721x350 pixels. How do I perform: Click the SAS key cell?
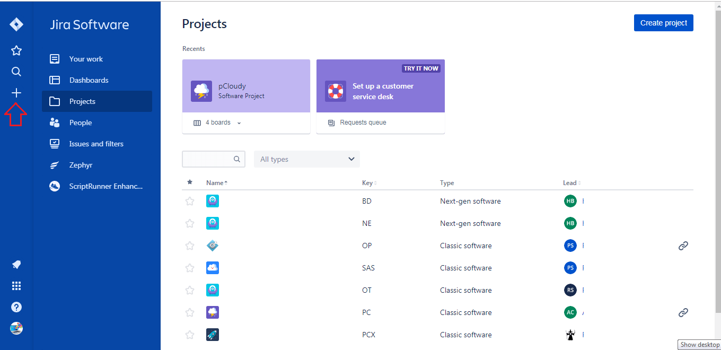[368, 268]
